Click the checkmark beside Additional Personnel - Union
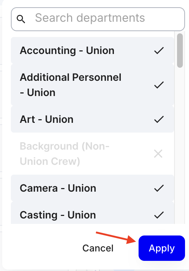The image size is (189, 271). tap(159, 85)
